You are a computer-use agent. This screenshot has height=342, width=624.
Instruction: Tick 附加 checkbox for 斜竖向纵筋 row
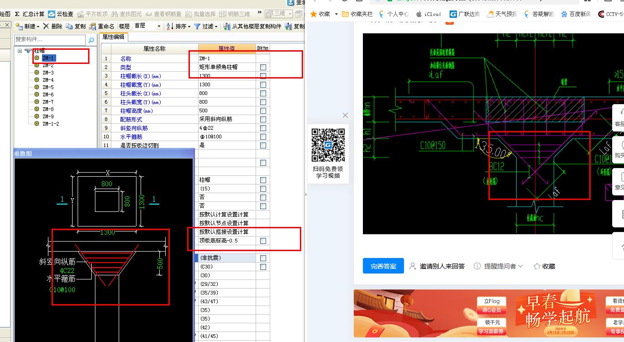(263, 128)
